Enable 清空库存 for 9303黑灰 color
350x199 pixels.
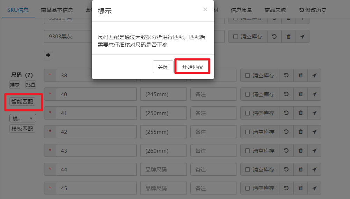point(236,36)
